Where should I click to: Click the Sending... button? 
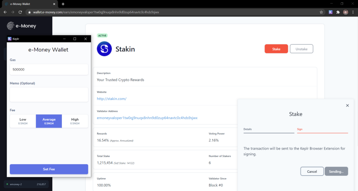[337, 171]
